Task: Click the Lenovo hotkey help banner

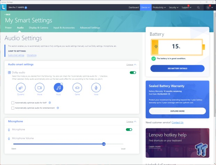Action: 177,143
